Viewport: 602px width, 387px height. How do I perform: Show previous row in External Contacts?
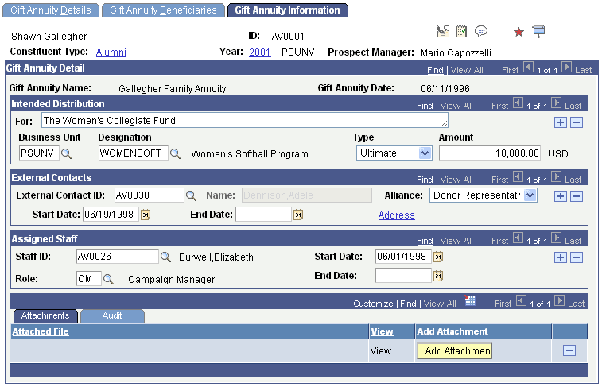(518, 176)
